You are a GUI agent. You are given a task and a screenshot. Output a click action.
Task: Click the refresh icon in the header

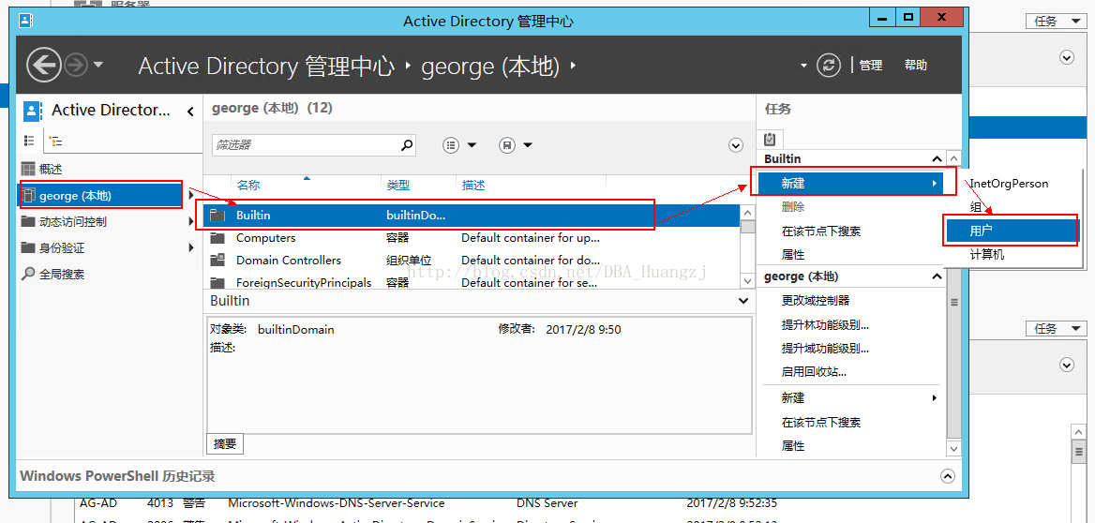[x=829, y=65]
